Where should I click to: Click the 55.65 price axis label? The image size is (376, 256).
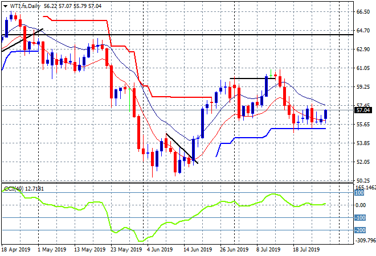(363, 124)
